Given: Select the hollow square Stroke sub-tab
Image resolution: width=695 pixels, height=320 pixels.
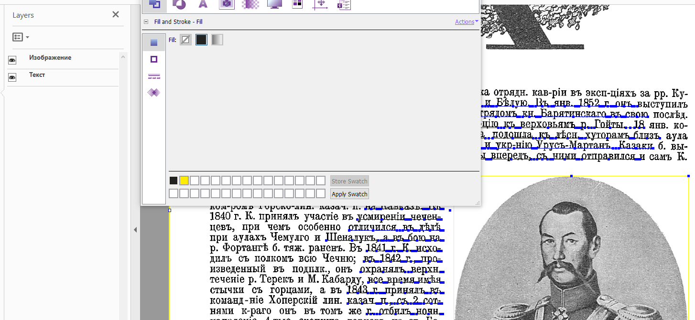Looking at the screenshot, I should click(154, 59).
